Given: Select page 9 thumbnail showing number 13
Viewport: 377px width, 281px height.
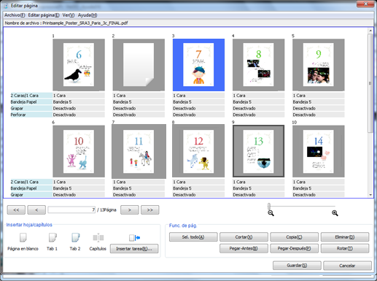Looking at the screenshot, I should pos(258,151).
